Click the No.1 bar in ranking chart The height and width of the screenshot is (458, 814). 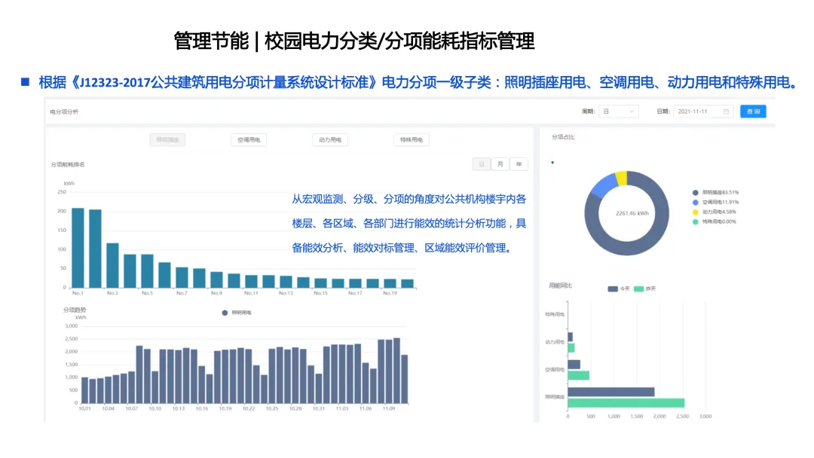coord(78,248)
